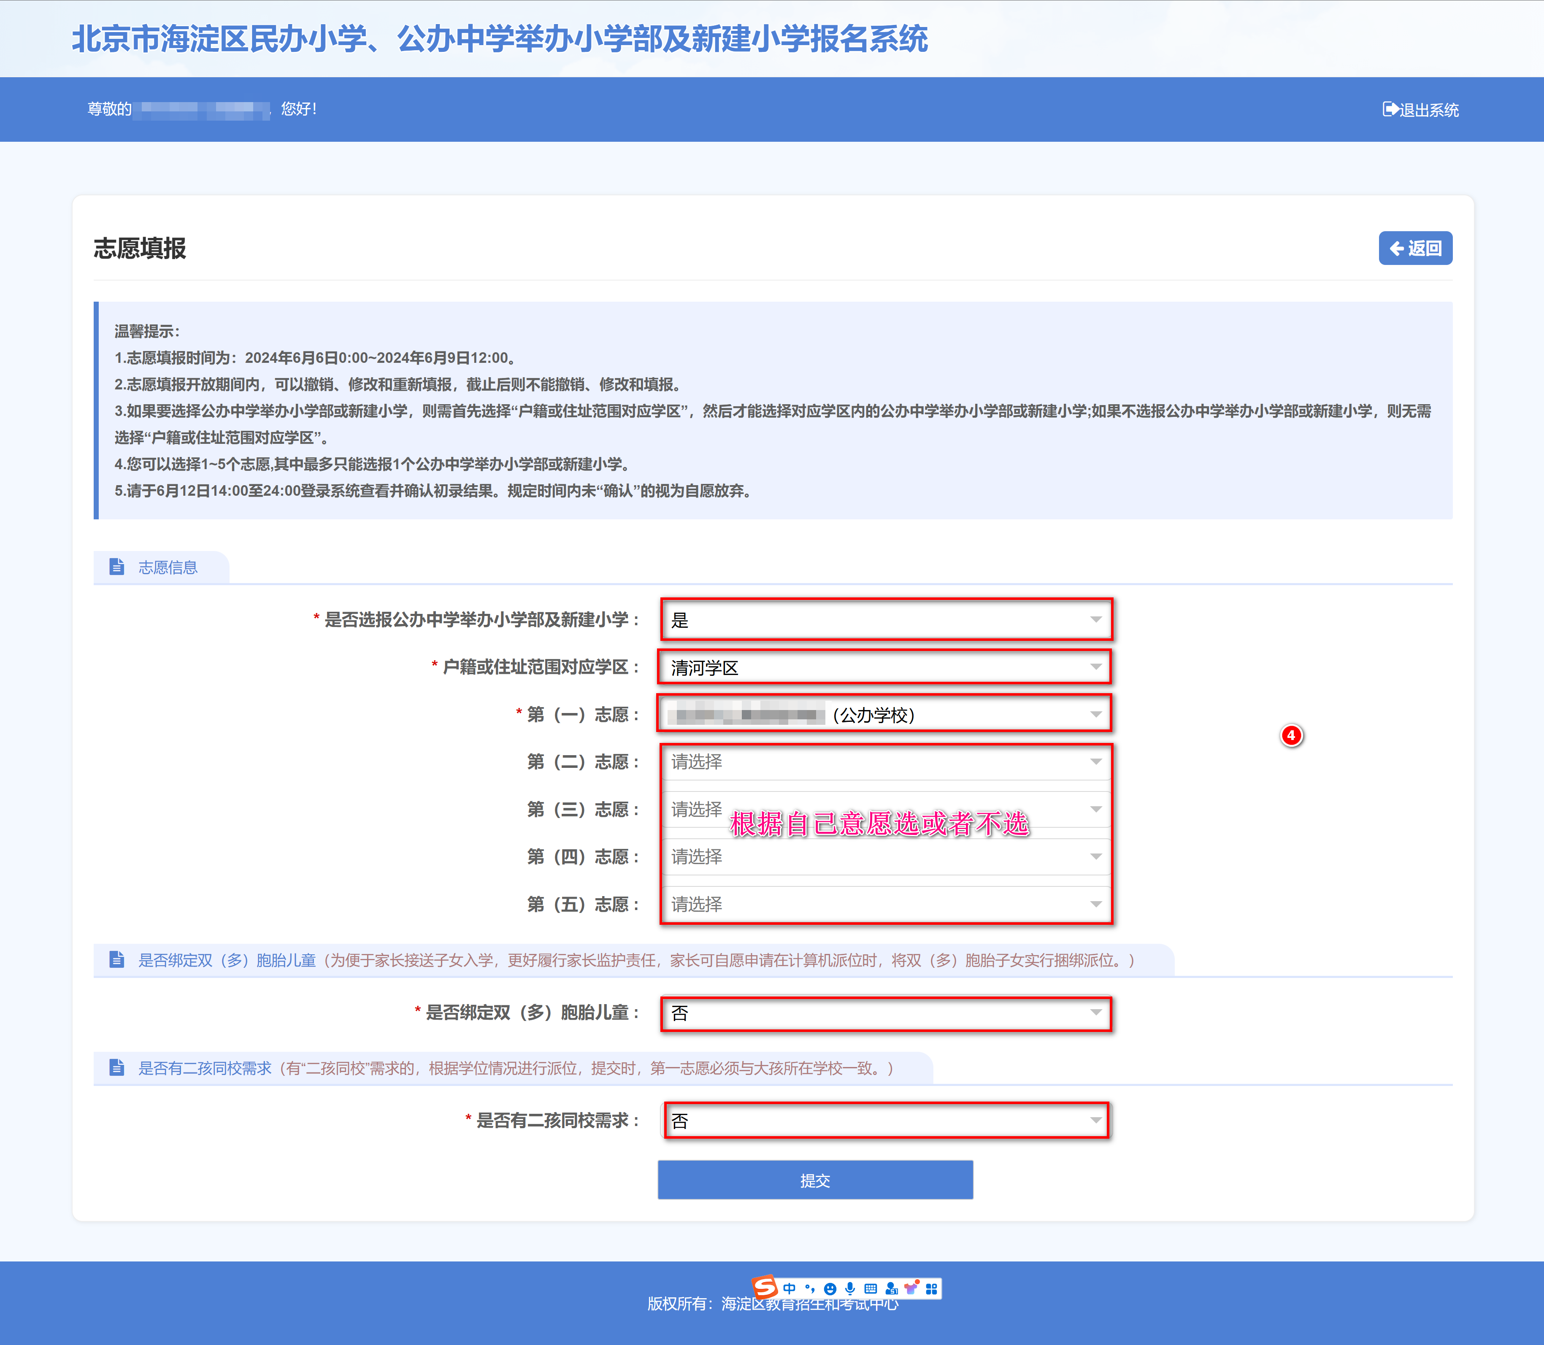Click the 户籍或住址范围对应学区 field label

(x=541, y=667)
